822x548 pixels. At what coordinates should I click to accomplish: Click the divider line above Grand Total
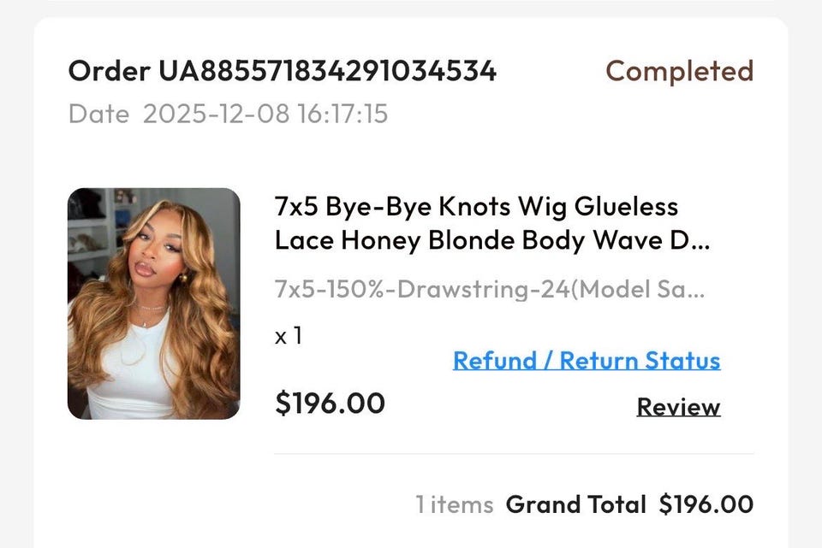pyautogui.click(x=514, y=454)
